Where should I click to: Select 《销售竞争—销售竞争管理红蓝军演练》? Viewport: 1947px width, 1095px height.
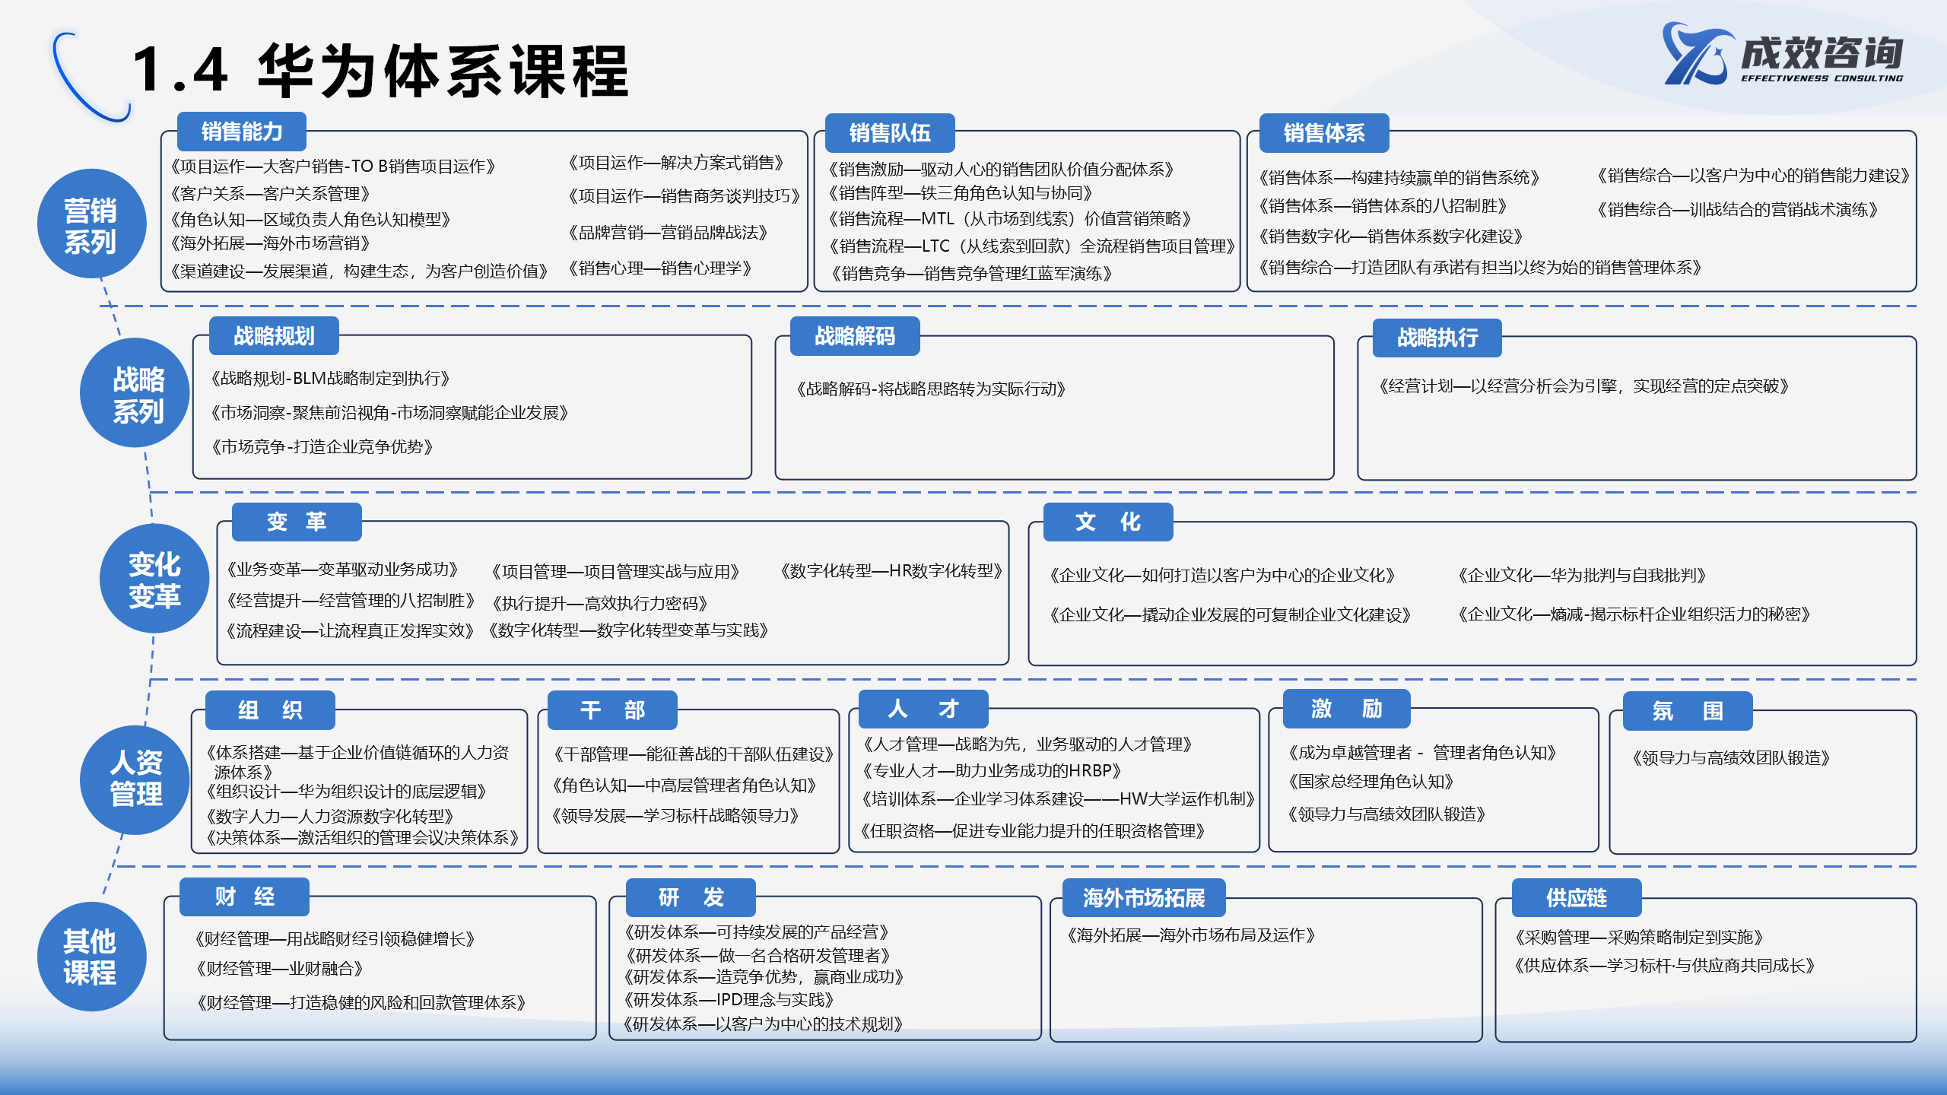972,274
